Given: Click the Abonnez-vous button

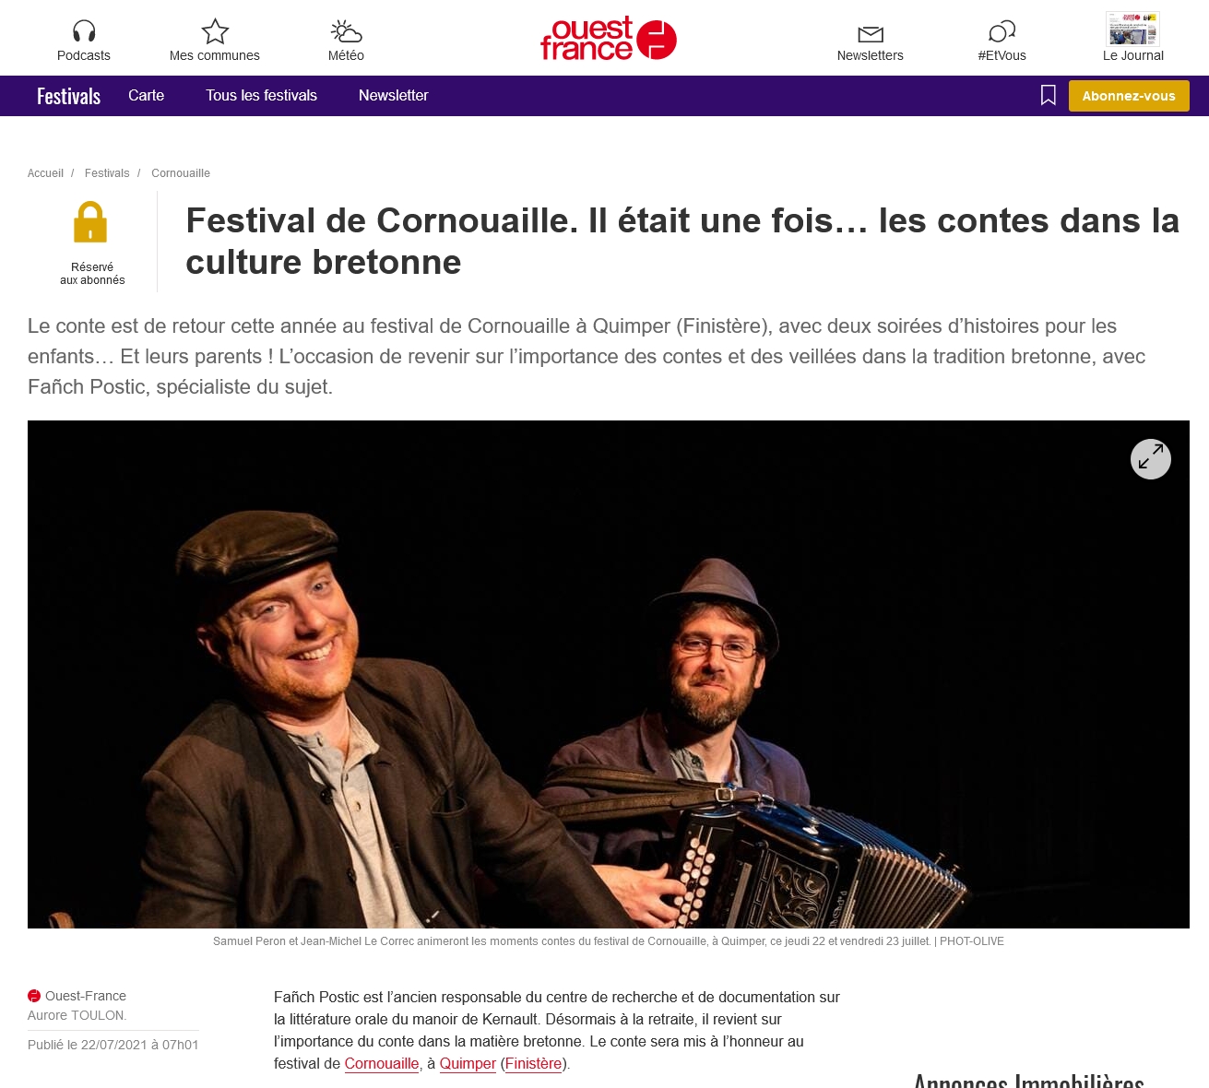Looking at the screenshot, I should click(x=1129, y=96).
